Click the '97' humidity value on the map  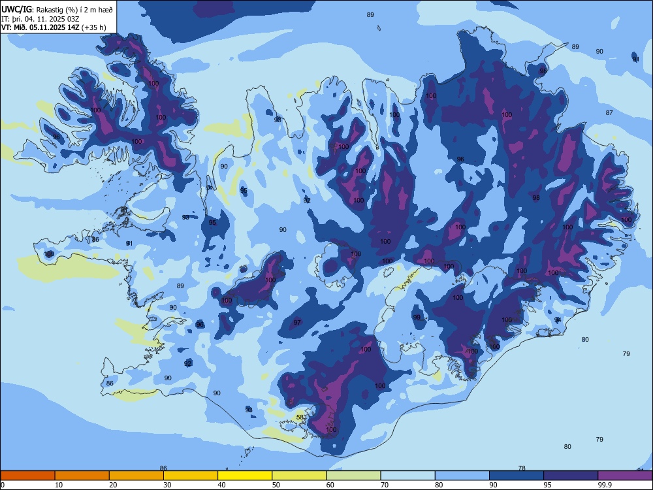[297, 323]
